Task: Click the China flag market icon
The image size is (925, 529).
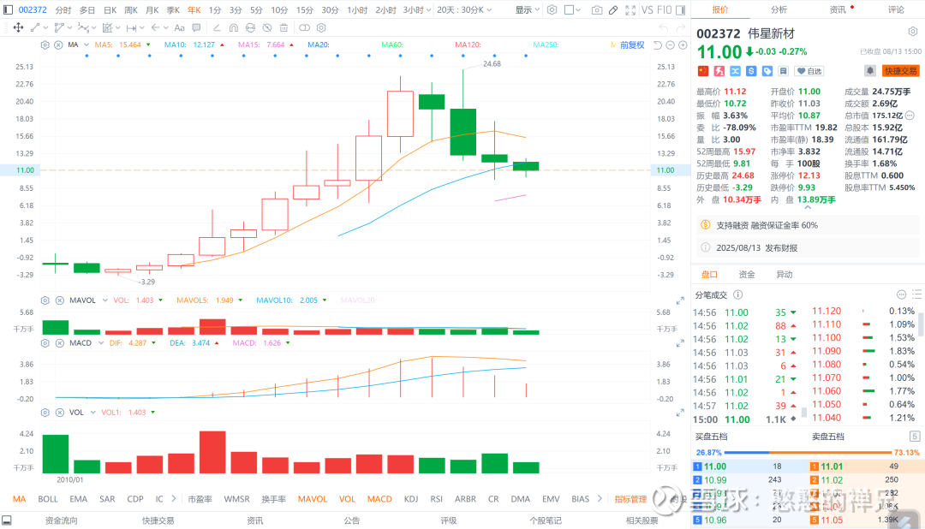Action: pyautogui.click(x=702, y=71)
